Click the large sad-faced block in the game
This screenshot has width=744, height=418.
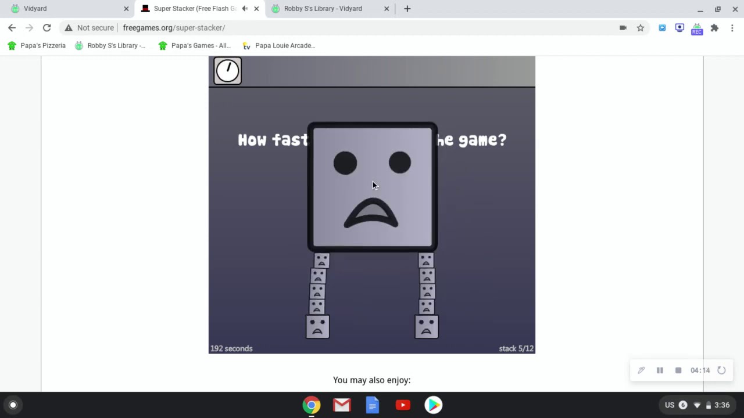click(x=373, y=187)
